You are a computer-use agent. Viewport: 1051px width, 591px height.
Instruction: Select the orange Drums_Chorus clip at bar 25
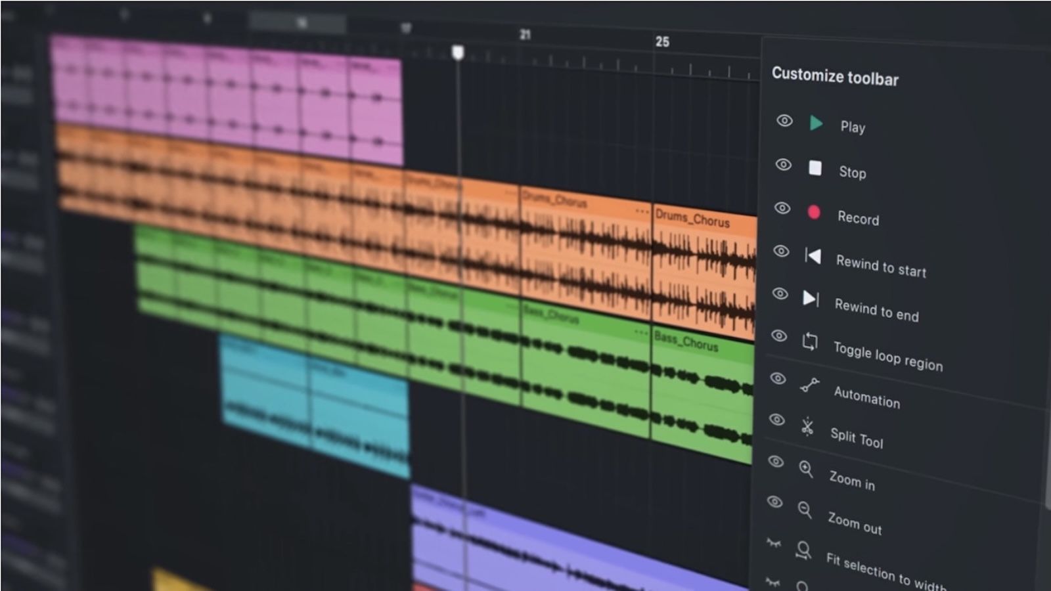(x=705, y=273)
